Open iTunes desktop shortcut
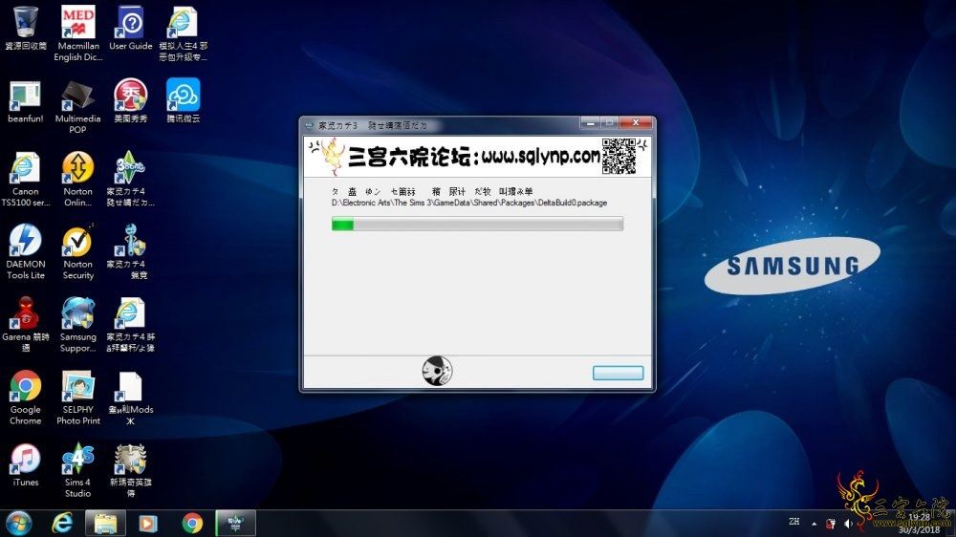This screenshot has height=537, width=956. tap(25, 465)
